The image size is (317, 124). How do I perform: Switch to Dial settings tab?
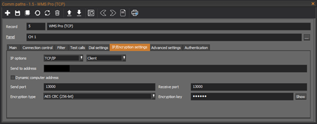[98, 48]
